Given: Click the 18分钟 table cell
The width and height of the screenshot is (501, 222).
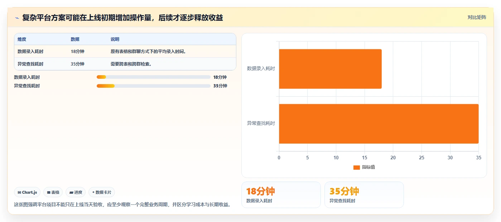Looking at the screenshot, I should pos(78,52).
